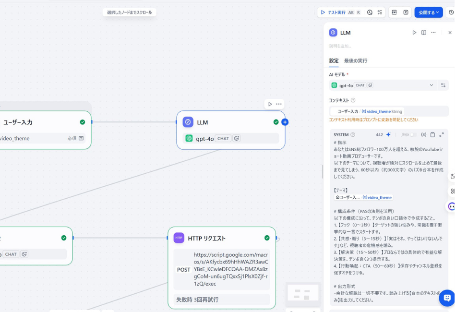This screenshot has height=312, width=456.
Task: Open the ENV environment variables icon
Action: [395, 12]
